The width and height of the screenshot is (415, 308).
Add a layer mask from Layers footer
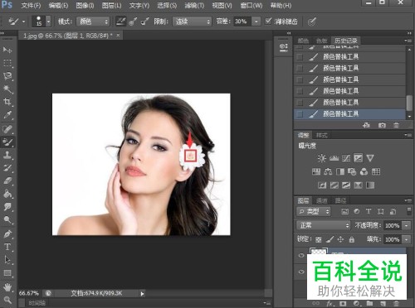pyautogui.click(x=343, y=303)
